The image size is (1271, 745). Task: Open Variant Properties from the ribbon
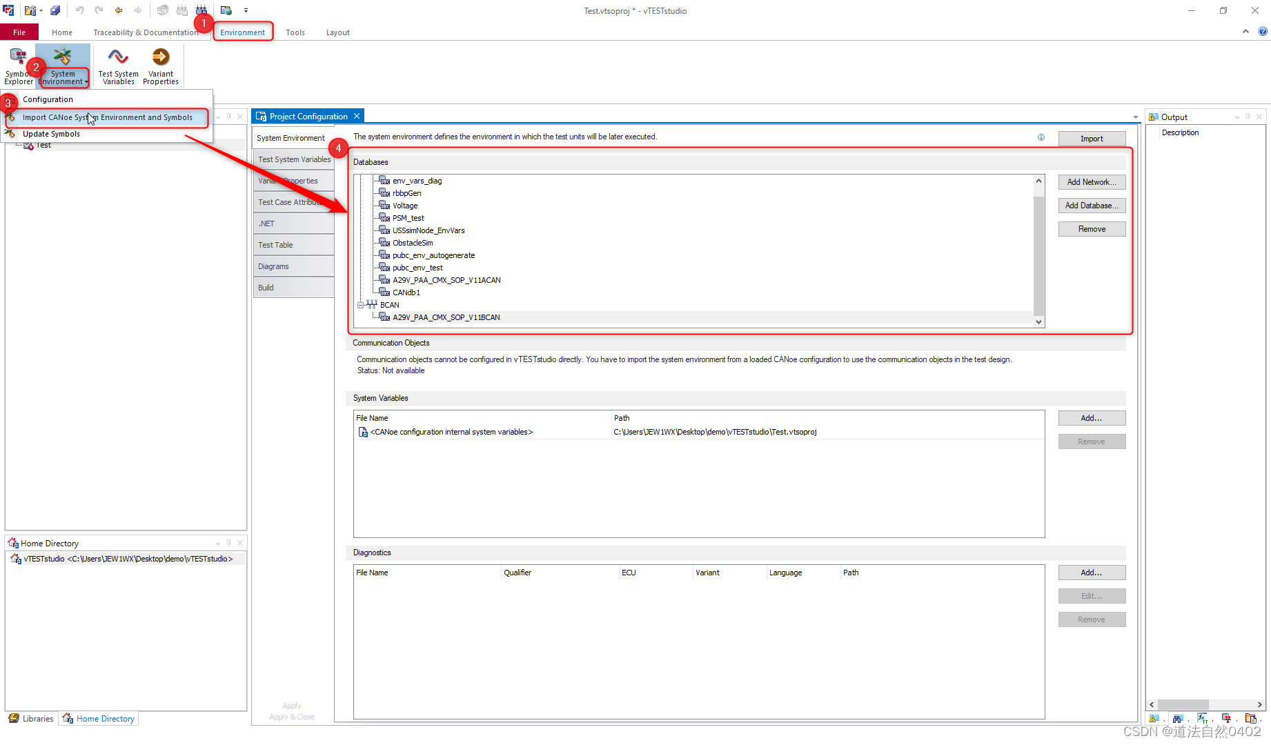coord(160,66)
